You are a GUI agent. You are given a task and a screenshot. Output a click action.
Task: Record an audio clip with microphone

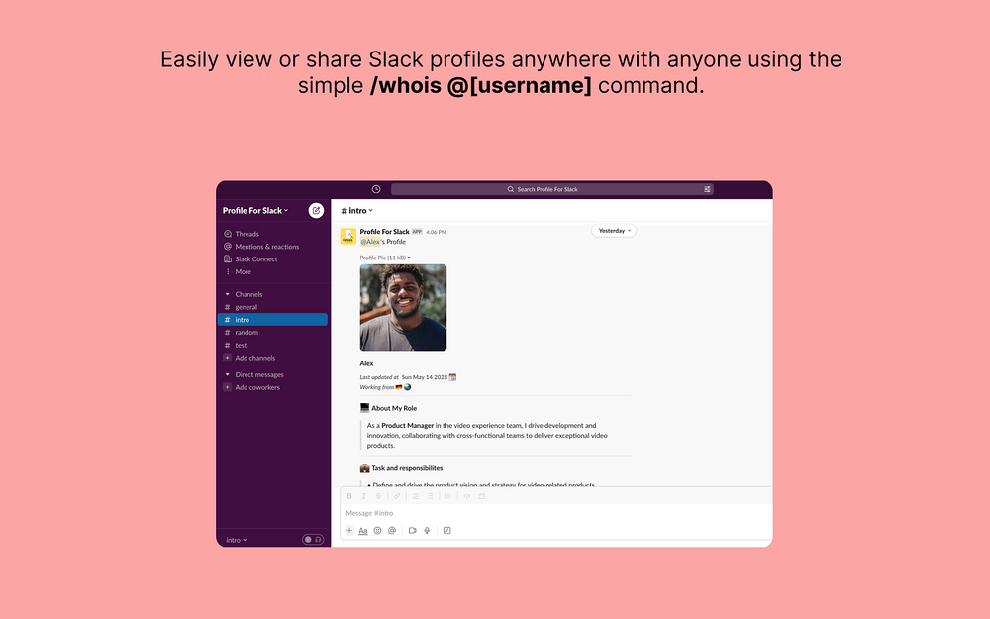(427, 531)
